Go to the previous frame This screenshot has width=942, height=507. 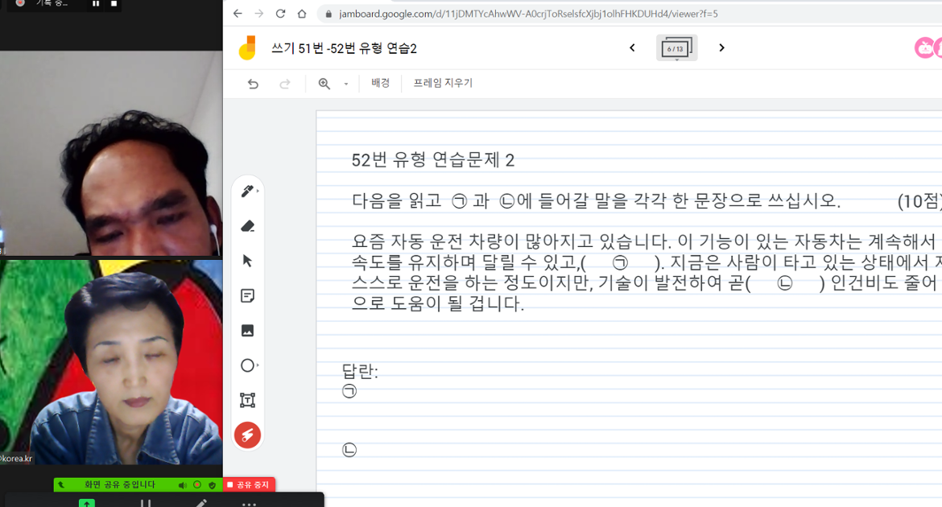(x=632, y=47)
